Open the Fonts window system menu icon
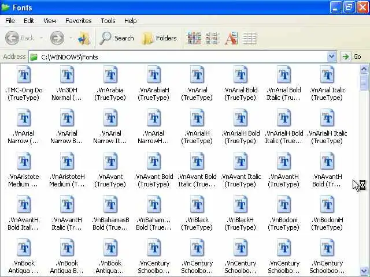The image size is (370, 277). click(5, 8)
